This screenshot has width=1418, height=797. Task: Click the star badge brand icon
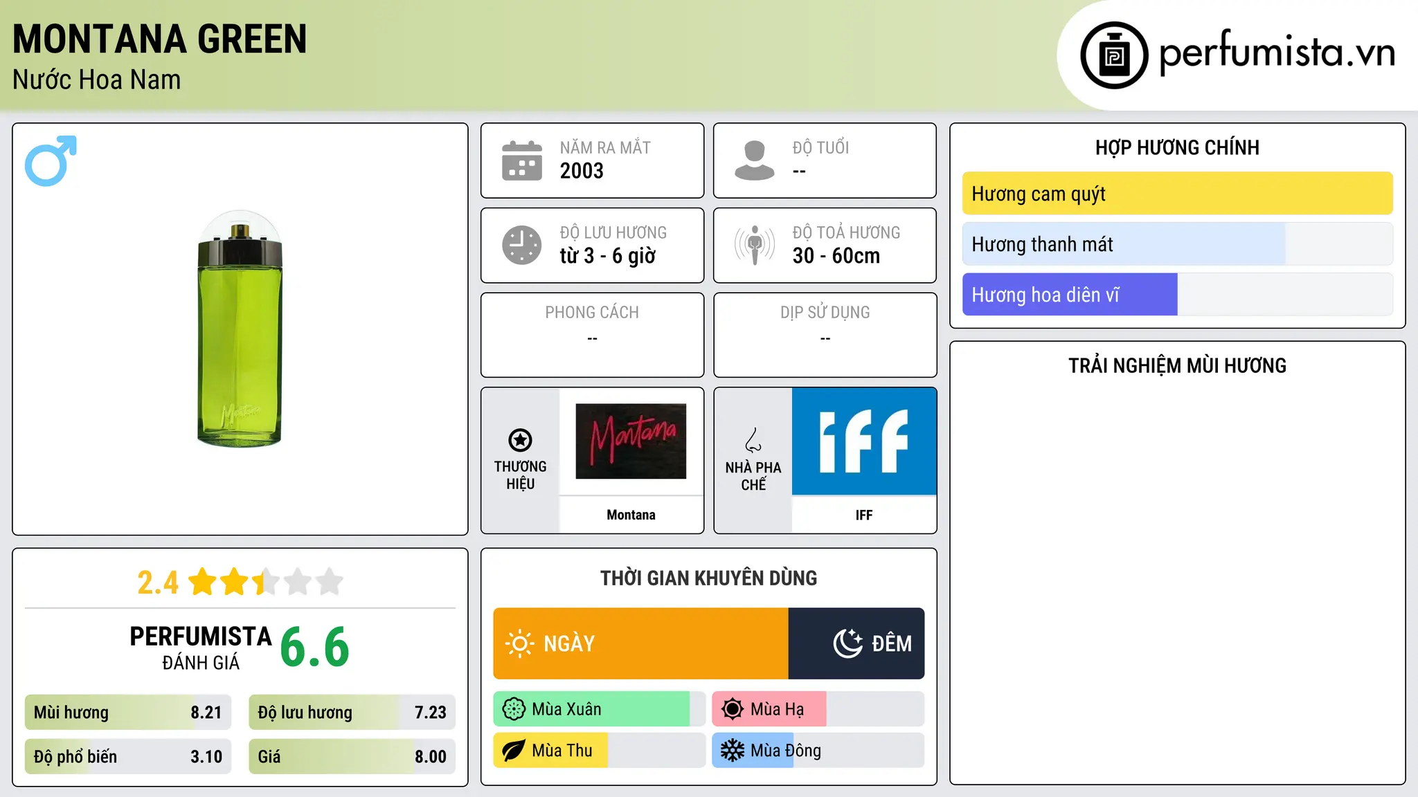tap(520, 440)
